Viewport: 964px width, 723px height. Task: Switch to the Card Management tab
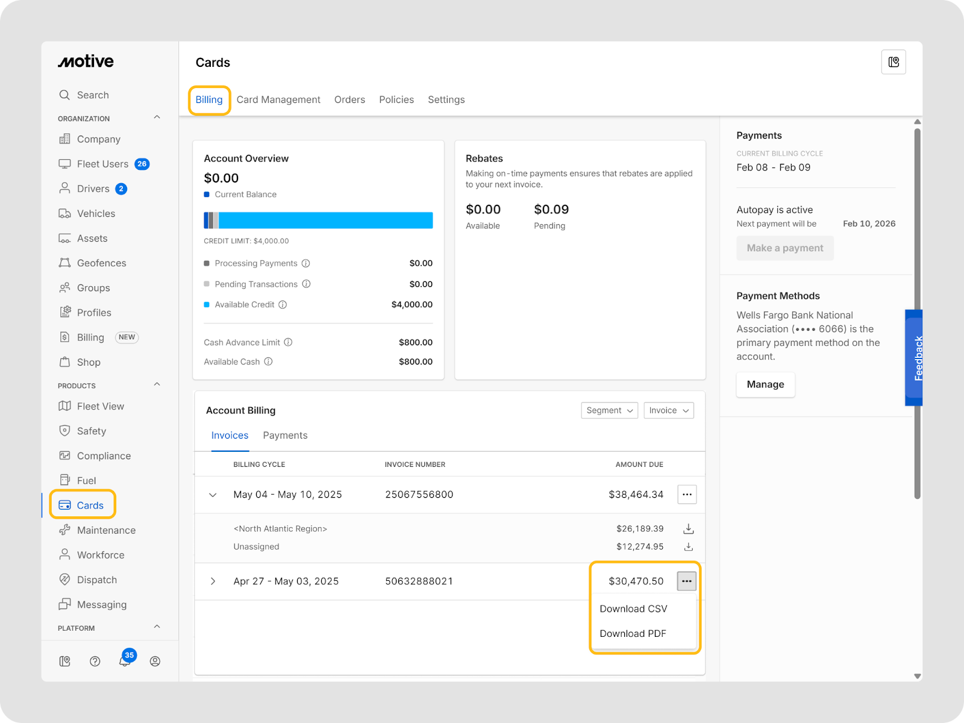click(278, 100)
